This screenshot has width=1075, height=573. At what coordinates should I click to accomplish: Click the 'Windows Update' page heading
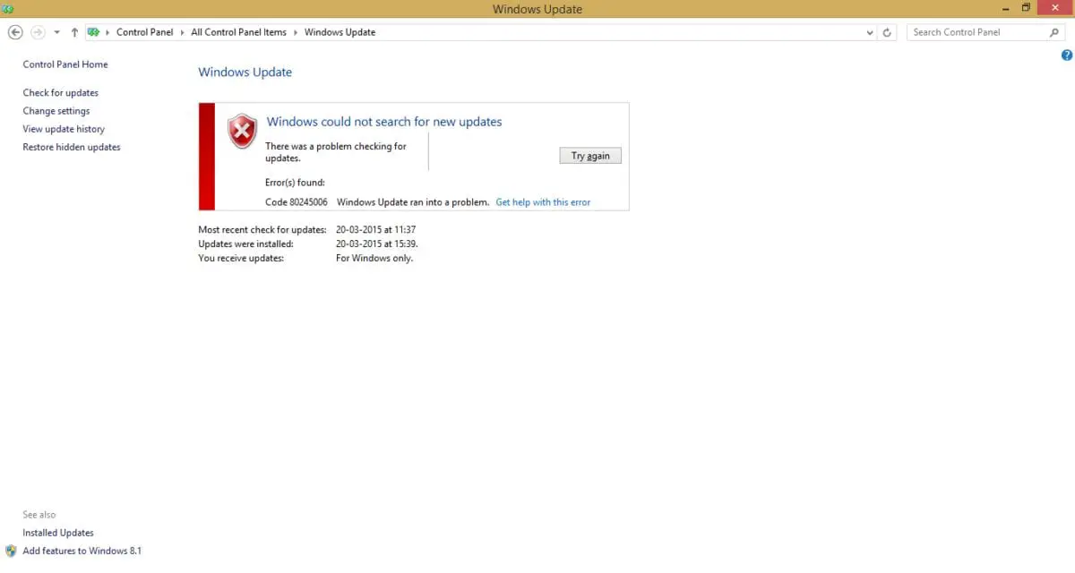pos(245,72)
